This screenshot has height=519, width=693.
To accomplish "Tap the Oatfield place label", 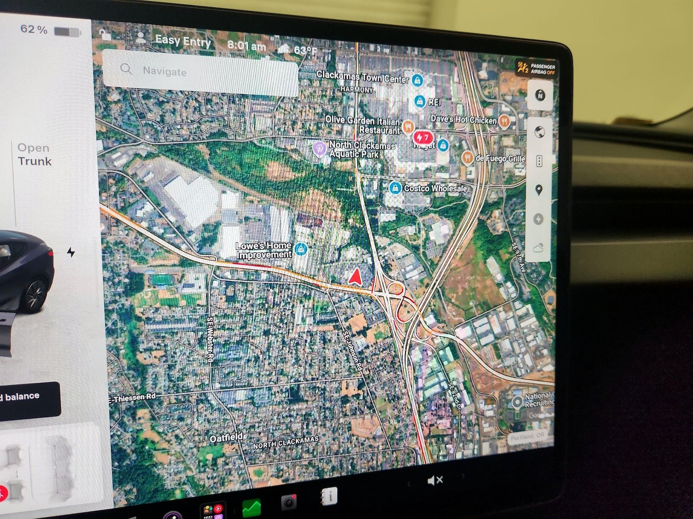I will coord(226,438).
